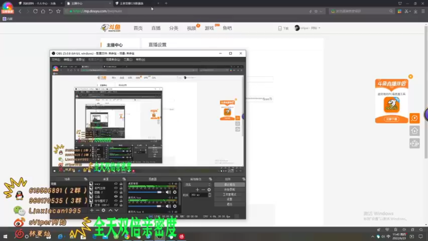Open OBS 场景集合 menu
Screen dimensions: 428x241
coord(113,59)
